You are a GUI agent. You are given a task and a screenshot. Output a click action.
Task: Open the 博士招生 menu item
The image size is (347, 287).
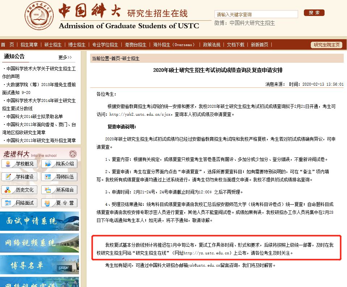click(77, 45)
